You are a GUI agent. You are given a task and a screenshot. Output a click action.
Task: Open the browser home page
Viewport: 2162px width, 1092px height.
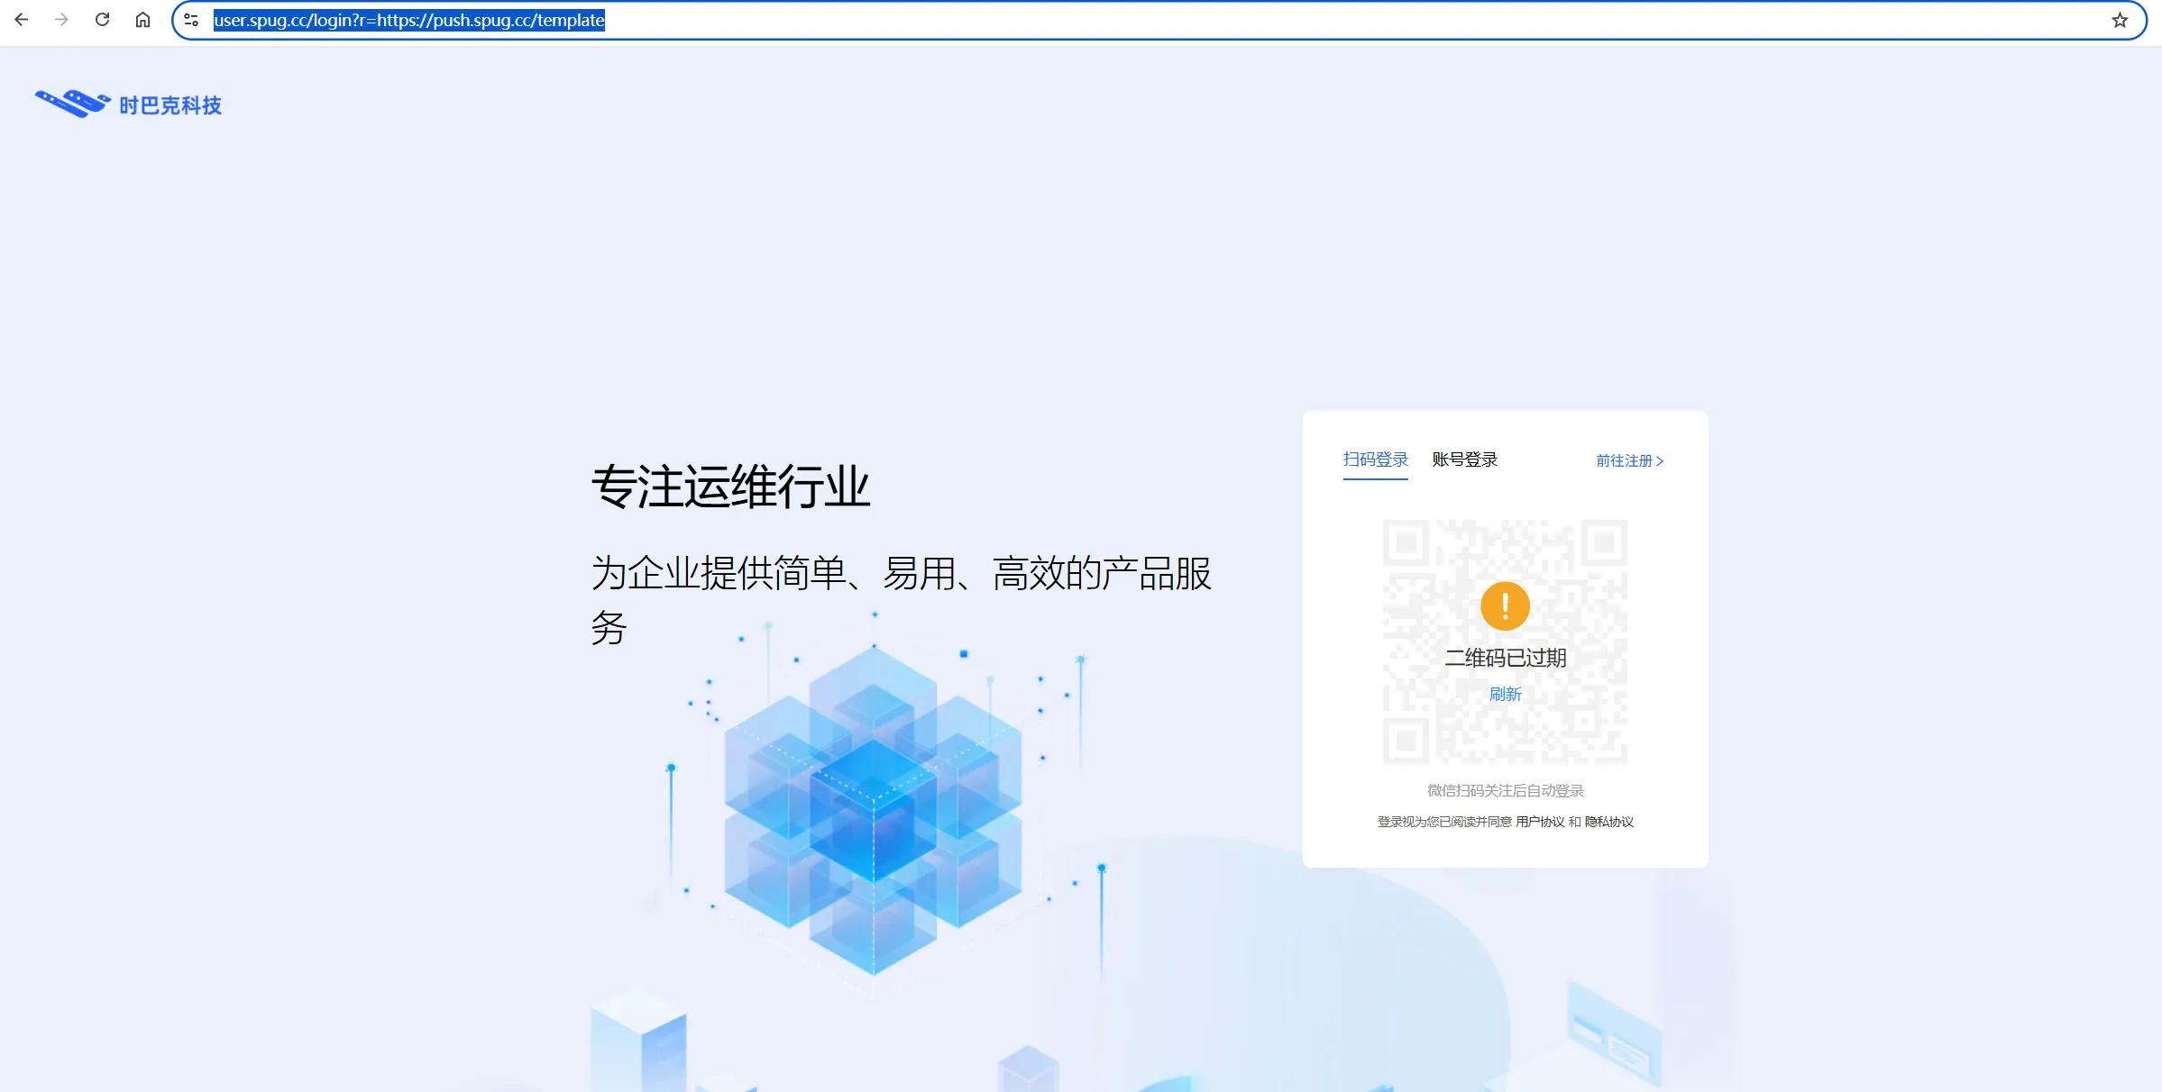click(x=142, y=20)
